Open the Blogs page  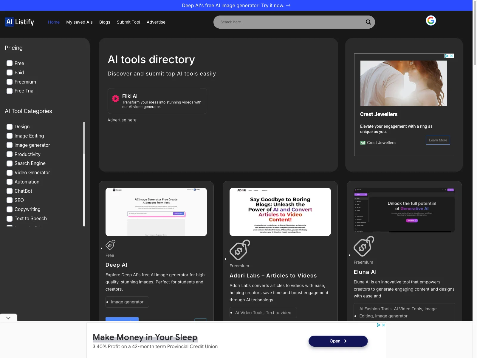(105, 22)
